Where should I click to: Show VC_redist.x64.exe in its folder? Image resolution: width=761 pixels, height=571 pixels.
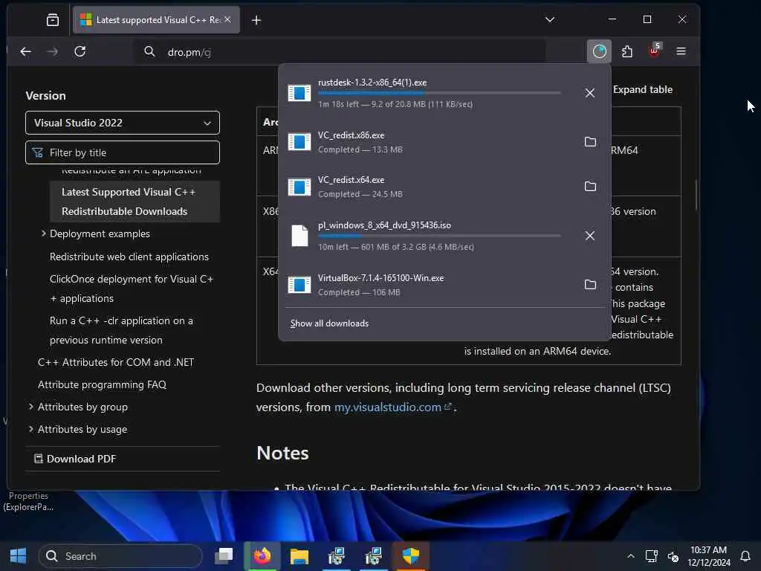(x=589, y=187)
